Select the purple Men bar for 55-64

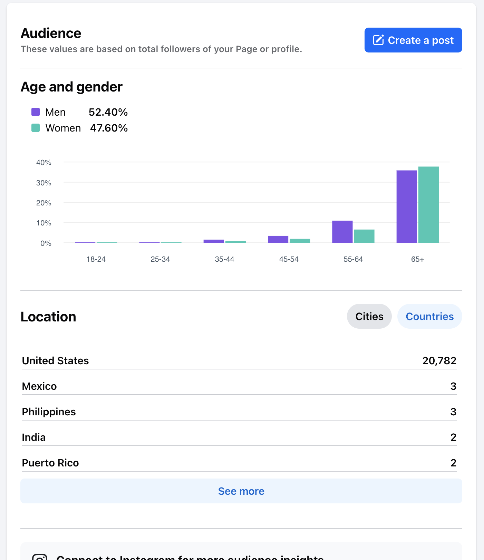click(342, 232)
